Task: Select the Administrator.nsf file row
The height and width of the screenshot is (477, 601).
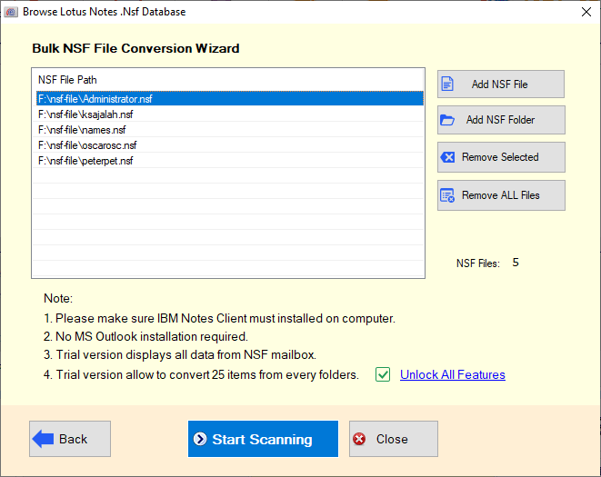Action: tap(95, 98)
